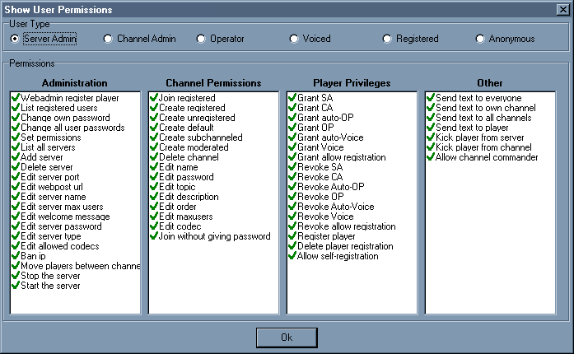Choose the Anonymous user type

pos(480,39)
